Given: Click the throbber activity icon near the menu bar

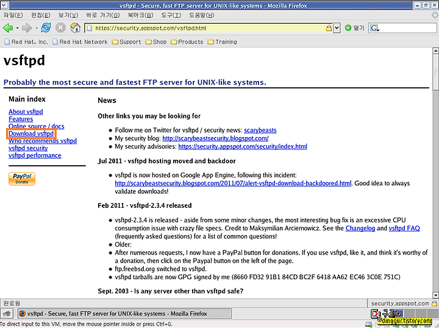Looking at the screenshot, I should [x=435, y=15].
